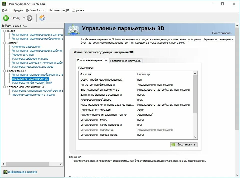Click the Восстановить button with NVIDIA logo

pyautogui.click(x=184, y=144)
